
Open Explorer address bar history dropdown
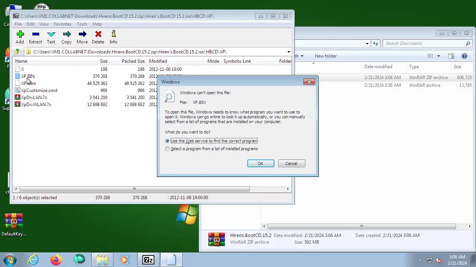pos(367,43)
